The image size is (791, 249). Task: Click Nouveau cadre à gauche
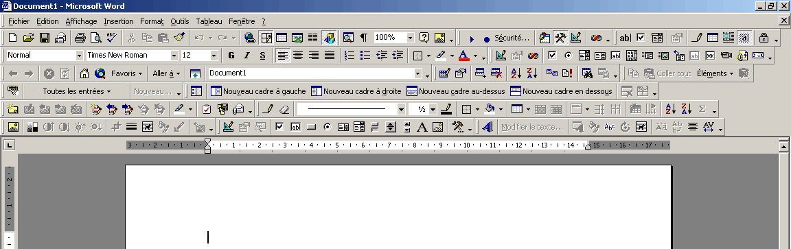point(258,91)
